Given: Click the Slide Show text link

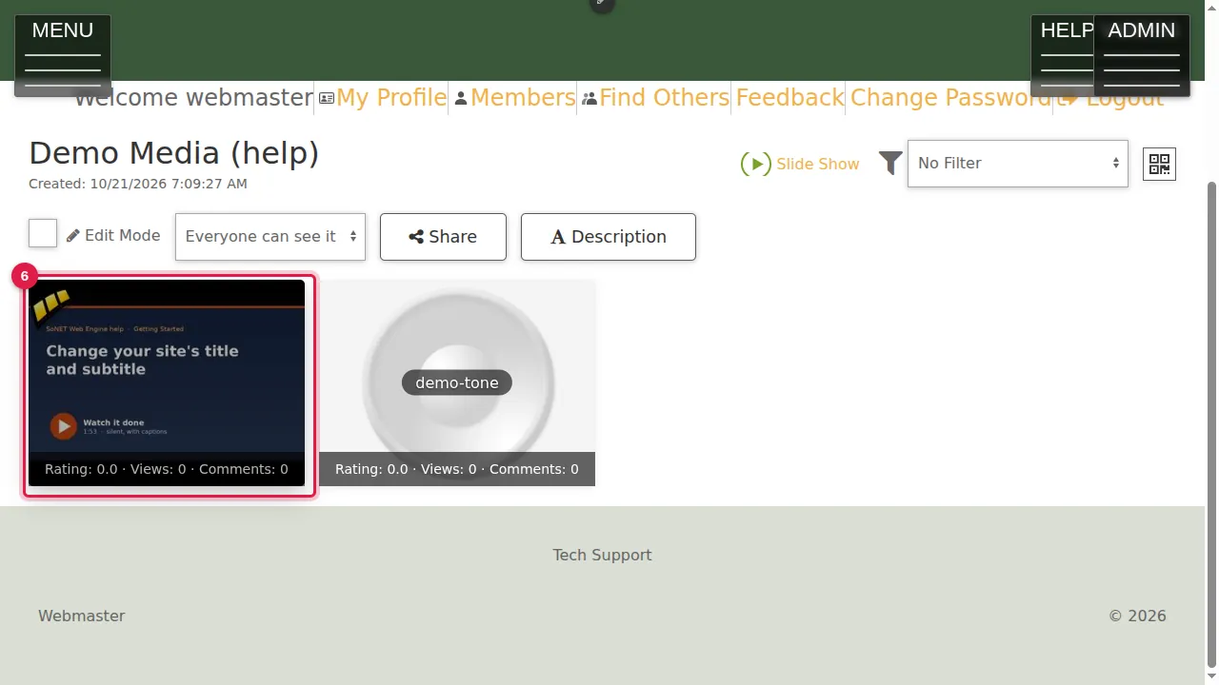Looking at the screenshot, I should 818,164.
